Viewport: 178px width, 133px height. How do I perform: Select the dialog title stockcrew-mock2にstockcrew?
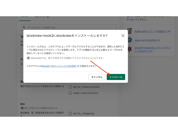(67, 36)
